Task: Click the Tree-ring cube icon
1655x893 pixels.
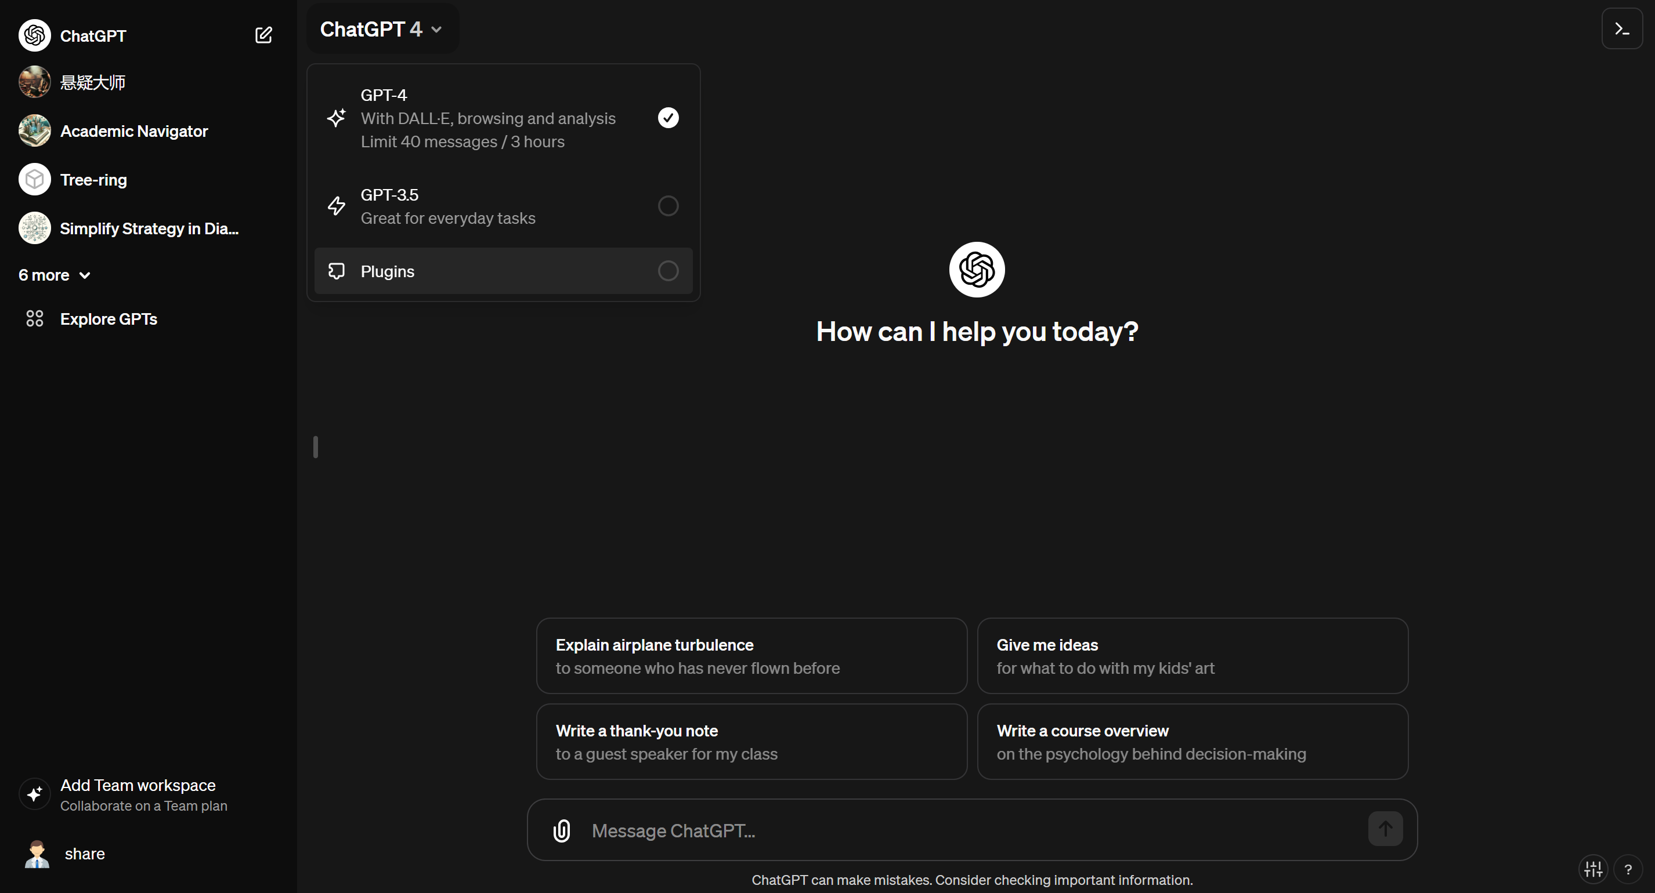Action: click(x=35, y=180)
